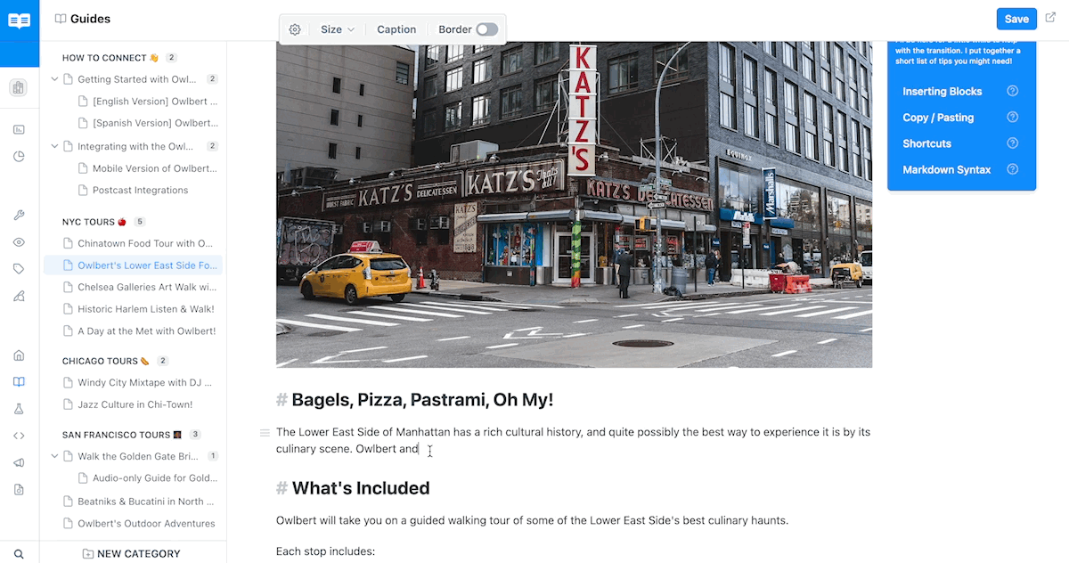Open the flask recipes icon in sidebar
The image size is (1069, 563).
[19, 409]
